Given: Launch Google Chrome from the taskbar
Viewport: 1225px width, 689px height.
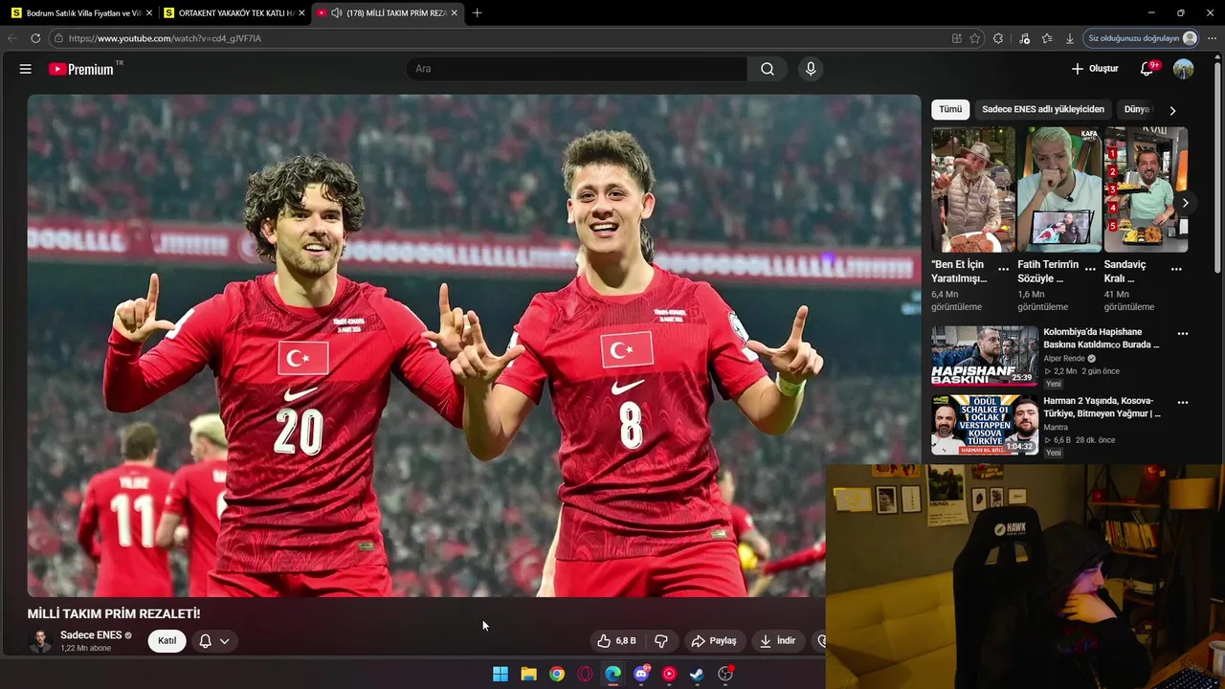Looking at the screenshot, I should point(557,674).
